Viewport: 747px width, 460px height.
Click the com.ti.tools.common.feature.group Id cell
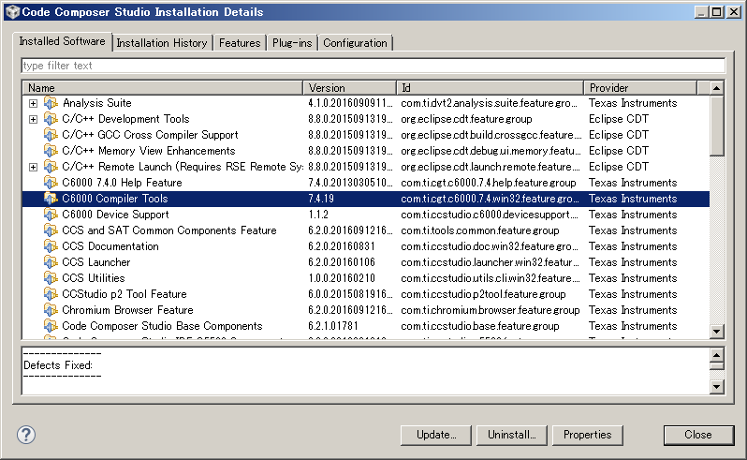[x=479, y=230]
